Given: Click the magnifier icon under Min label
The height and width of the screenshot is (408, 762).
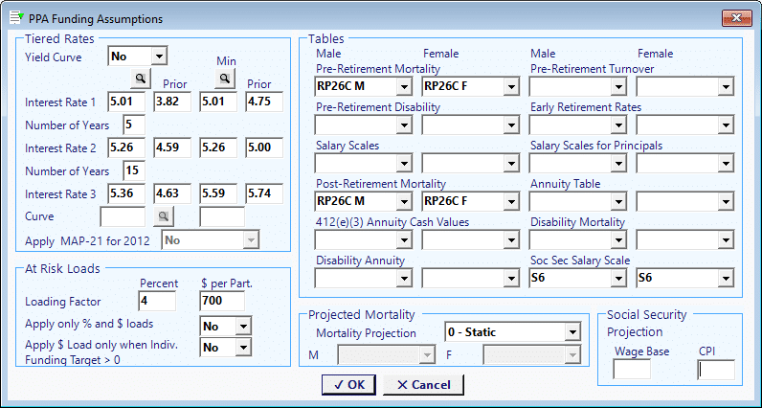Looking at the screenshot, I should coord(225,78).
